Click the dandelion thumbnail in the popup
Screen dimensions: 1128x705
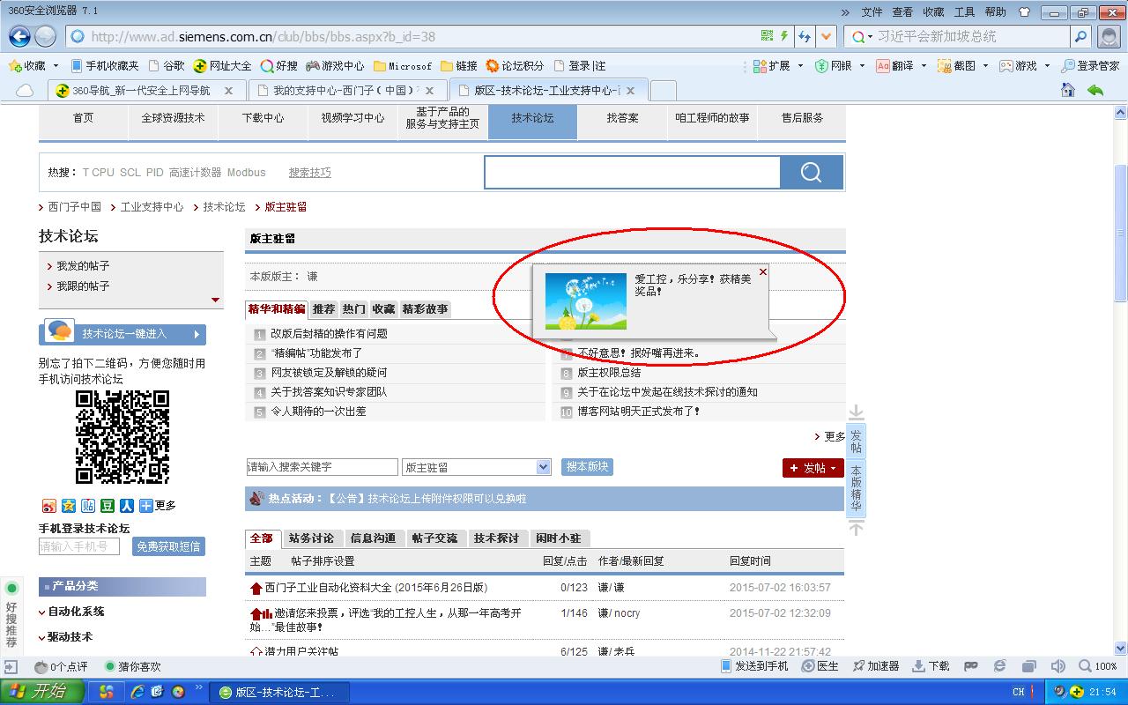point(586,301)
